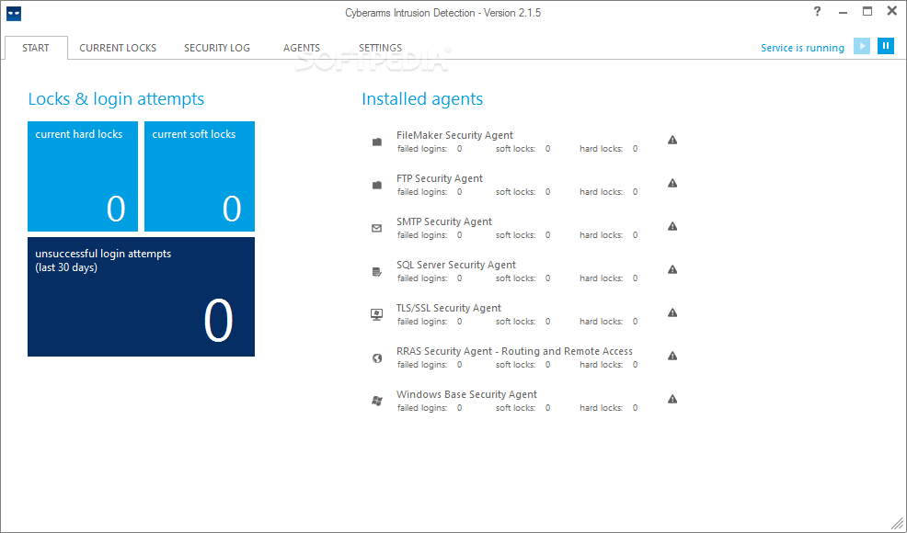The image size is (907, 533).
Task: Click 'hard locks:' under RRAS Security Agent
Action: (601, 365)
